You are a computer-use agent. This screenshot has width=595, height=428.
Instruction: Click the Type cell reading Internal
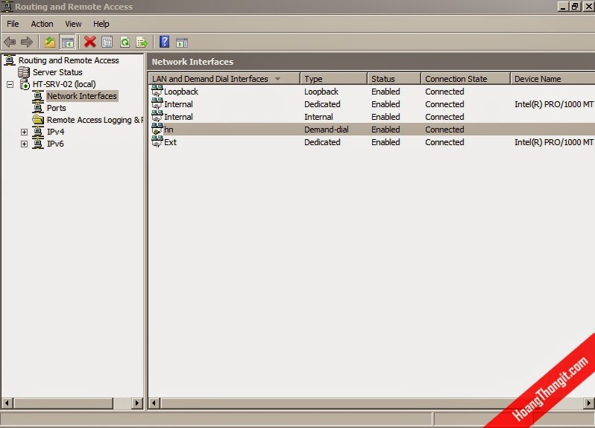(x=318, y=117)
